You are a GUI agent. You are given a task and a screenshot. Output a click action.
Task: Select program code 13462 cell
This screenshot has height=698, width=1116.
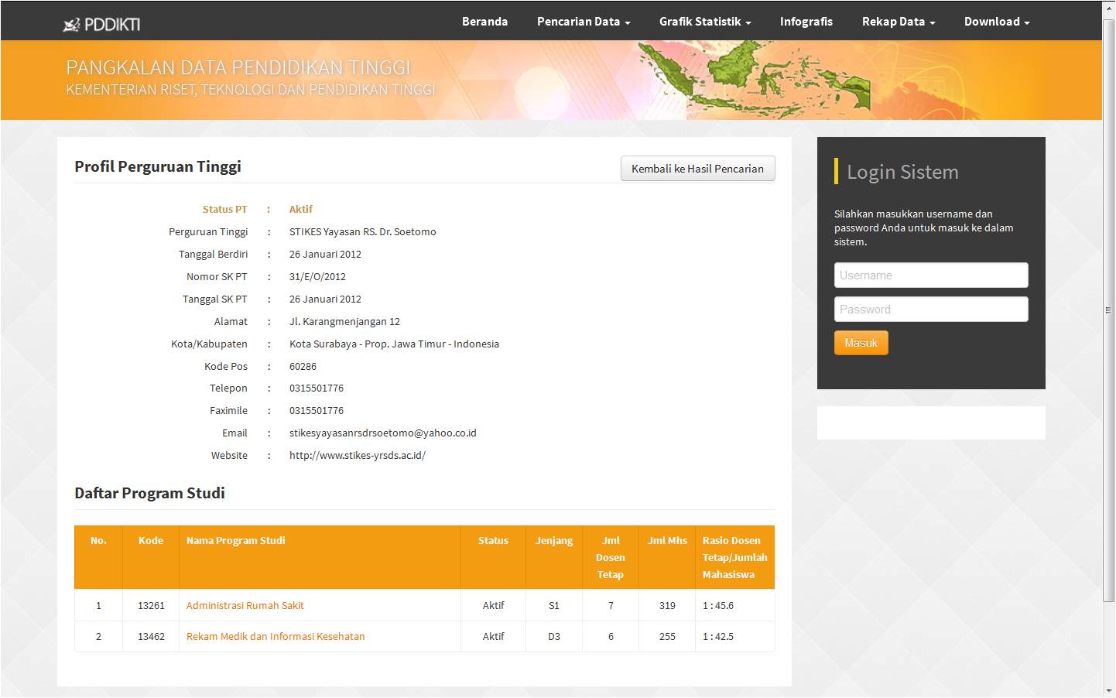pos(151,637)
